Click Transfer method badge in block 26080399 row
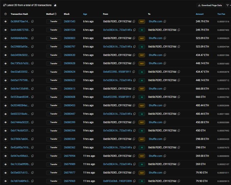Image resolution: width=231 pixels, height=185 pixels. click(x=54, y=122)
